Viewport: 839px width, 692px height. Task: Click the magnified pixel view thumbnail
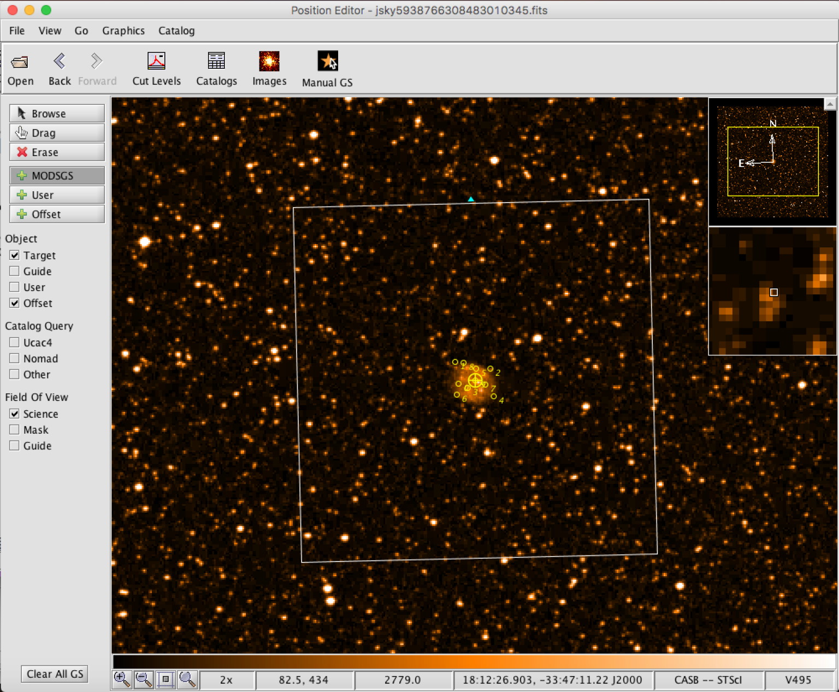(x=772, y=291)
